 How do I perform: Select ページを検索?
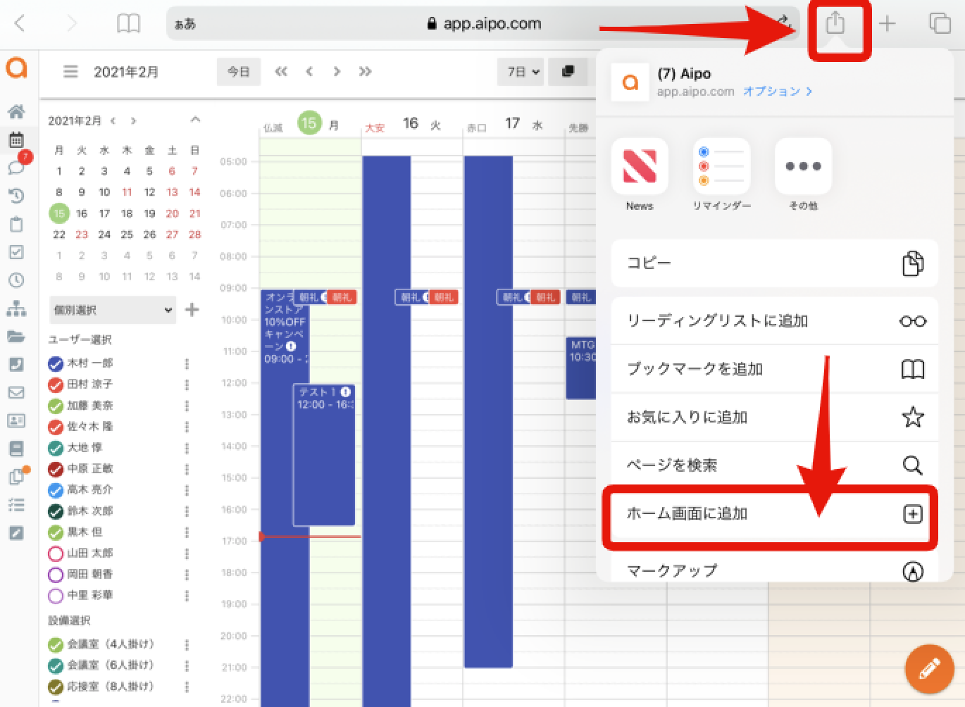775,465
